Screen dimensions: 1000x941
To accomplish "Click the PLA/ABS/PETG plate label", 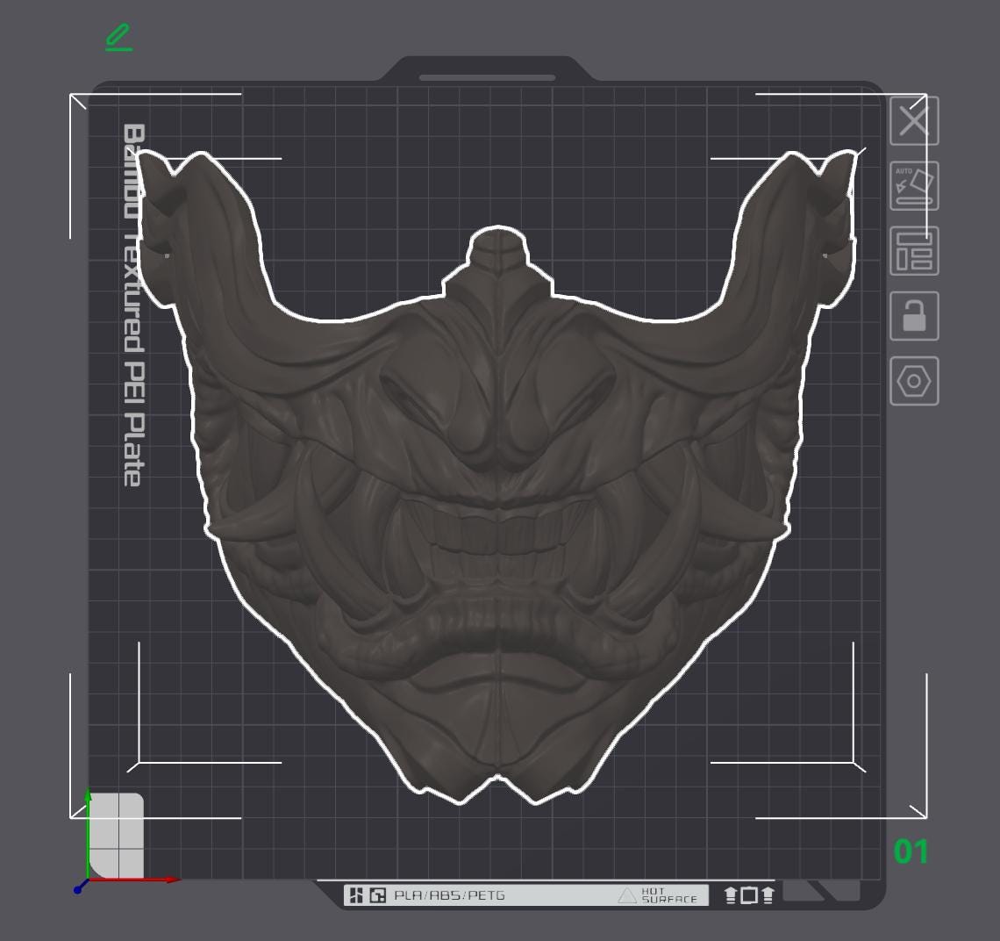I will 450,895.
